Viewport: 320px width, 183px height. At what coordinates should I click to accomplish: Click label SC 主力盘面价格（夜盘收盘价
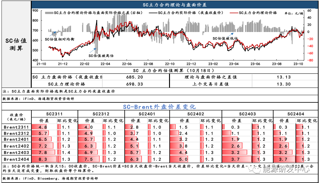pyautogui.click(x=67, y=77)
